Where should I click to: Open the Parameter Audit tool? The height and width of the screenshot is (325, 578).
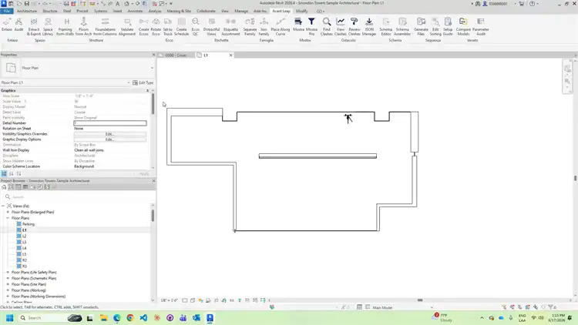pos(481,27)
